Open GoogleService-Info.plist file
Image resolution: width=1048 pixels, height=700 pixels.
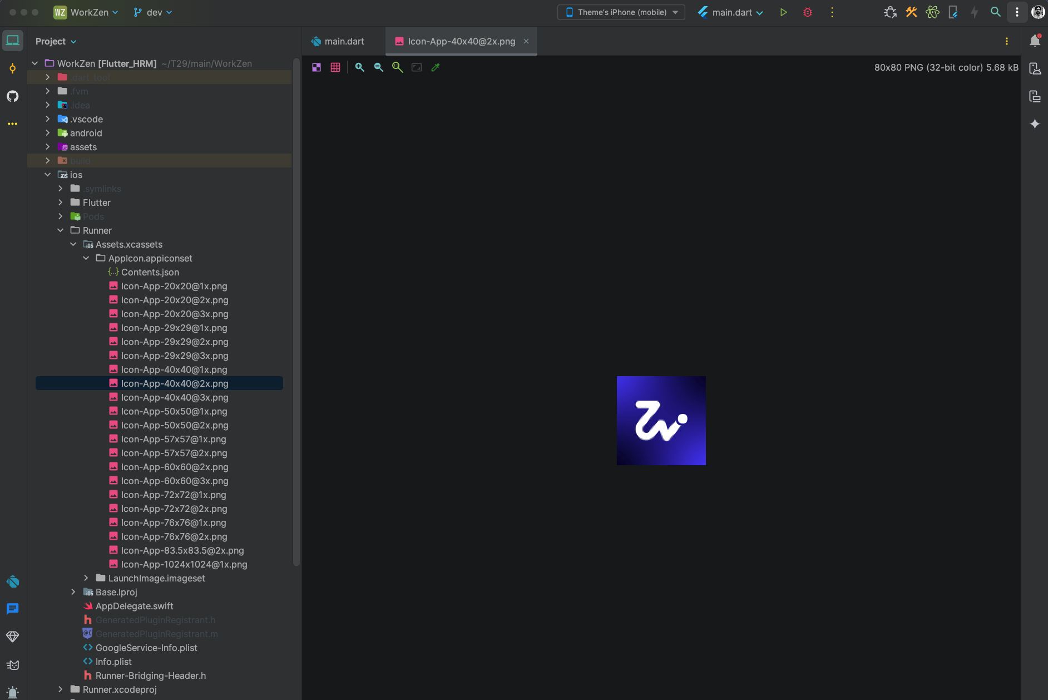(146, 648)
